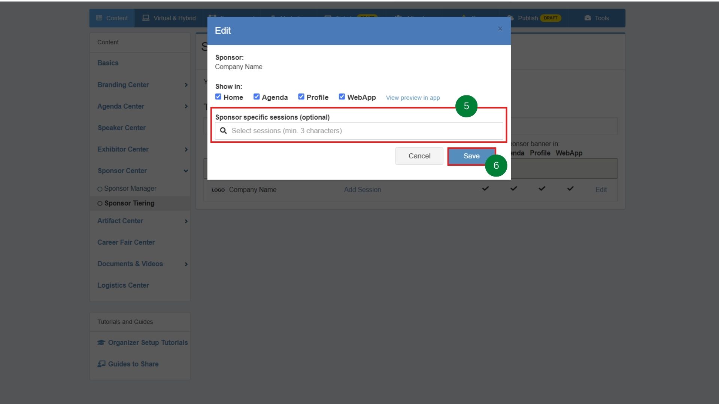Open View preview in app link
This screenshot has height=404, width=719.
coord(413,98)
